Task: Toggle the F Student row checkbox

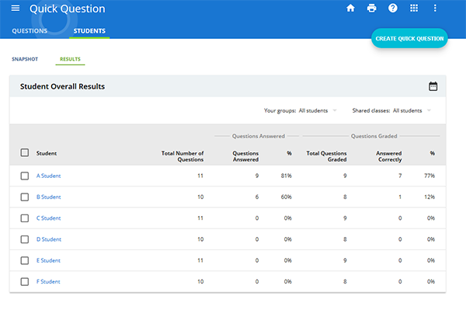Action: pos(25,281)
